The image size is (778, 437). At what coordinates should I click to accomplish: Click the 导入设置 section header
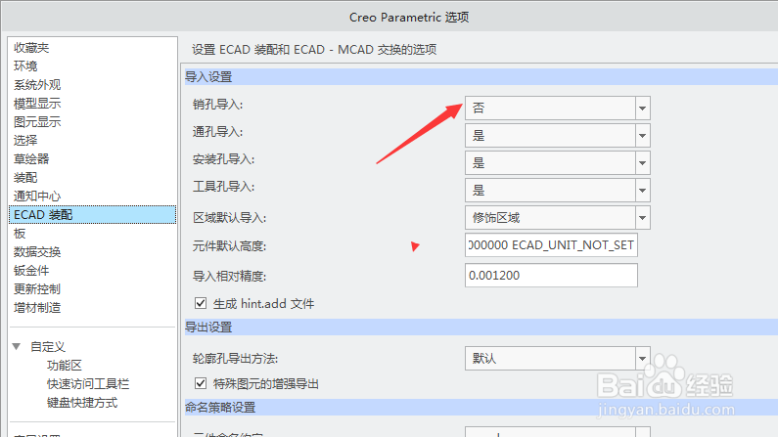point(481,77)
